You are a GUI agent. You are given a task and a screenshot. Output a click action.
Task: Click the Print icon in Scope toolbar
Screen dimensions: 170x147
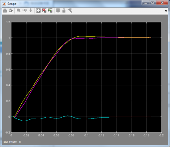click(x=5, y=11)
